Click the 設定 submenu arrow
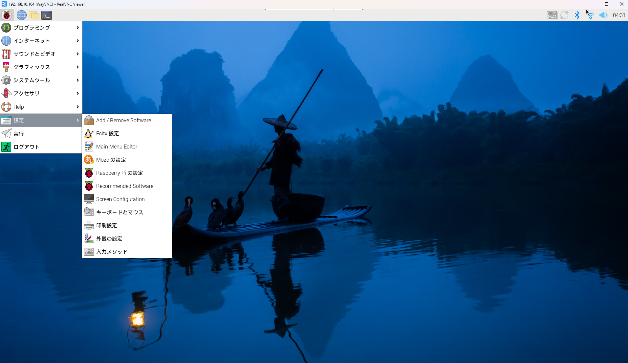628x363 pixels. click(77, 120)
